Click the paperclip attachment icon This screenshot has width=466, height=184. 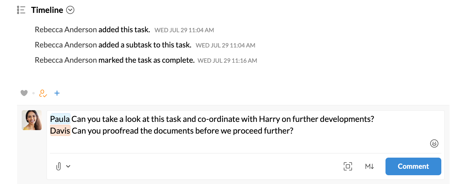pyautogui.click(x=58, y=166)
